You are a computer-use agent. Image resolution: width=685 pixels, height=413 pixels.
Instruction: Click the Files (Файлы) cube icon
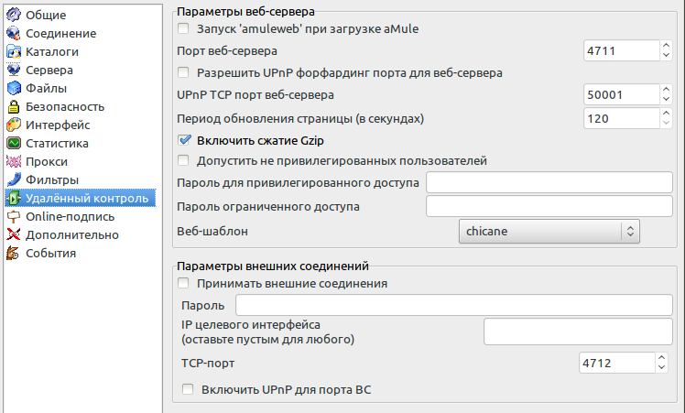click(14, 88)
